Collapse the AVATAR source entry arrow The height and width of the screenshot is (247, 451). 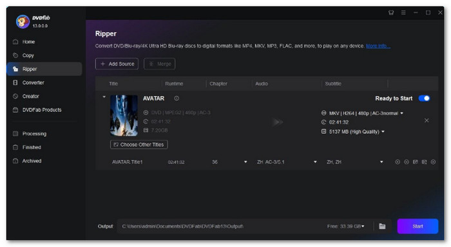104,97
